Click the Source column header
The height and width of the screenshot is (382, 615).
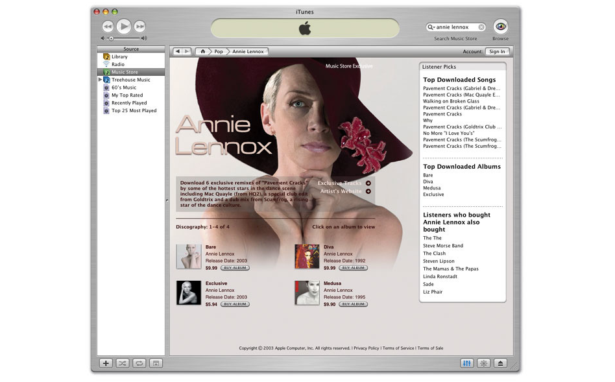pyautogui.click(x=131, y=49)
